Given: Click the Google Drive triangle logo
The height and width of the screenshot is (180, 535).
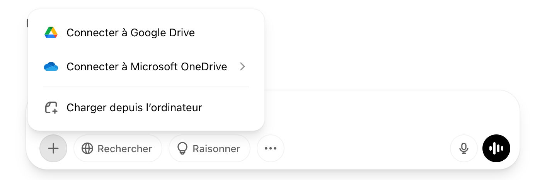Looking at the screenshot, I should tap(51, 33).
